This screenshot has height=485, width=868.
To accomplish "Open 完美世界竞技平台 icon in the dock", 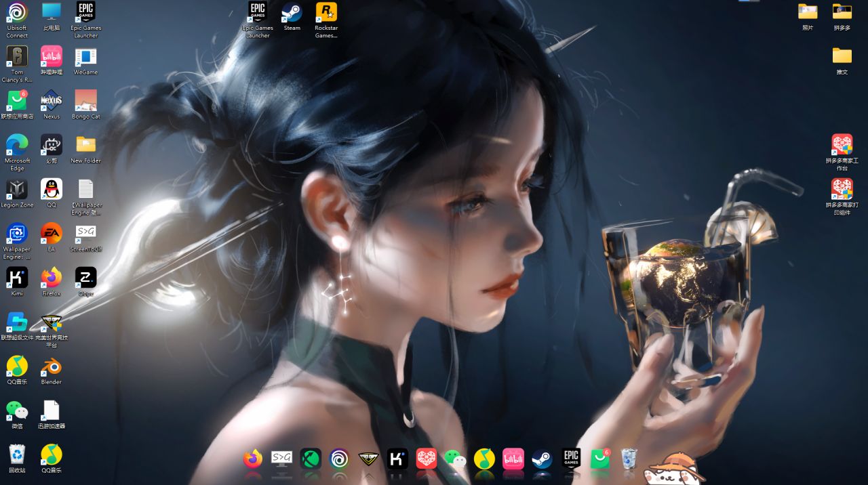I will coord(368,459).
